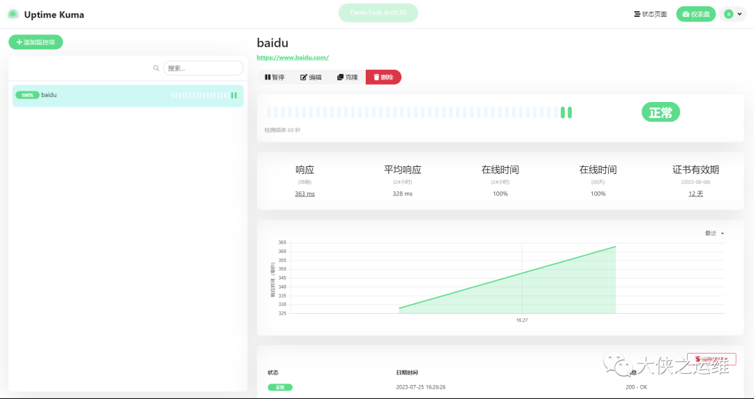Select the baidu monitor in list
The image size is (754, 399).
pos(128,95)
